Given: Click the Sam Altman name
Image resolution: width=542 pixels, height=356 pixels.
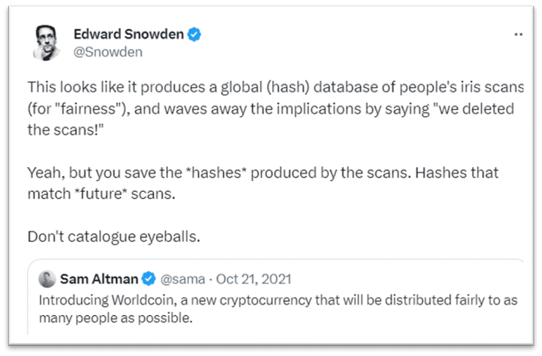Looking at the screenshot, I should 99,279.
